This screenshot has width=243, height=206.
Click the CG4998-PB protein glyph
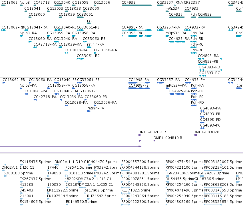point(139,88)
